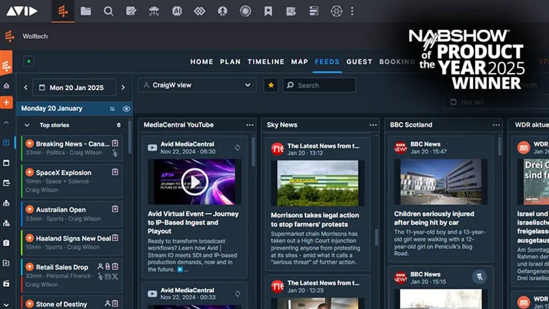Viewport: 549px width, 309px height.
Task: Select the FEEDS tab
Action: (x=327, y=62)
